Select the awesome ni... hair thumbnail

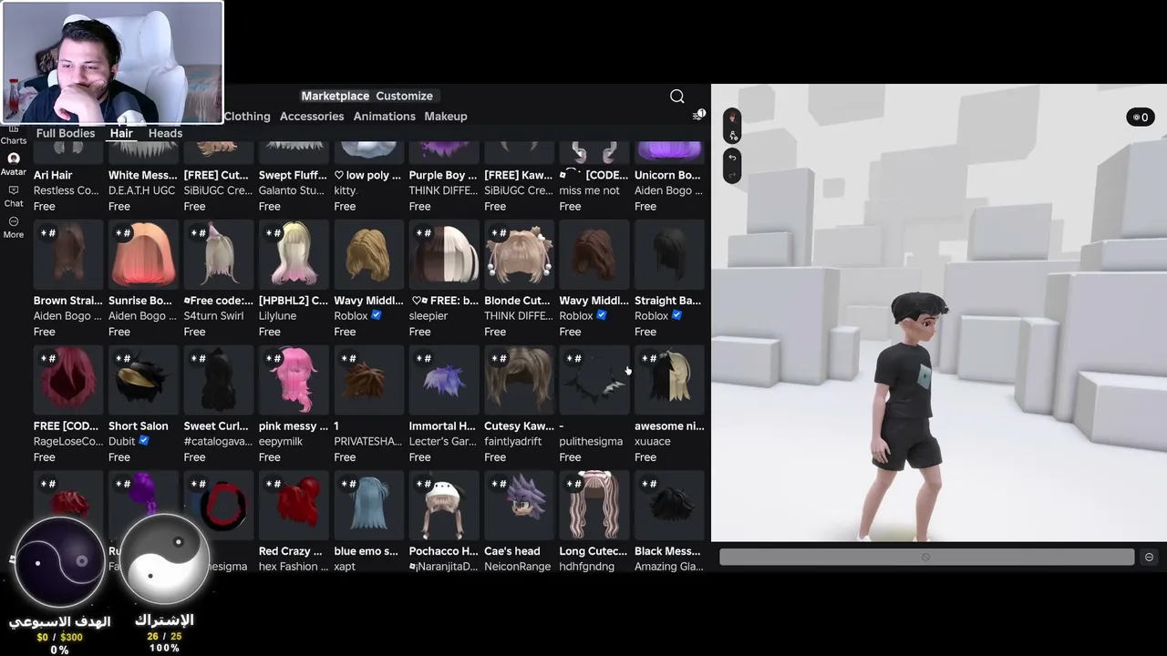[x=669, y=381]
